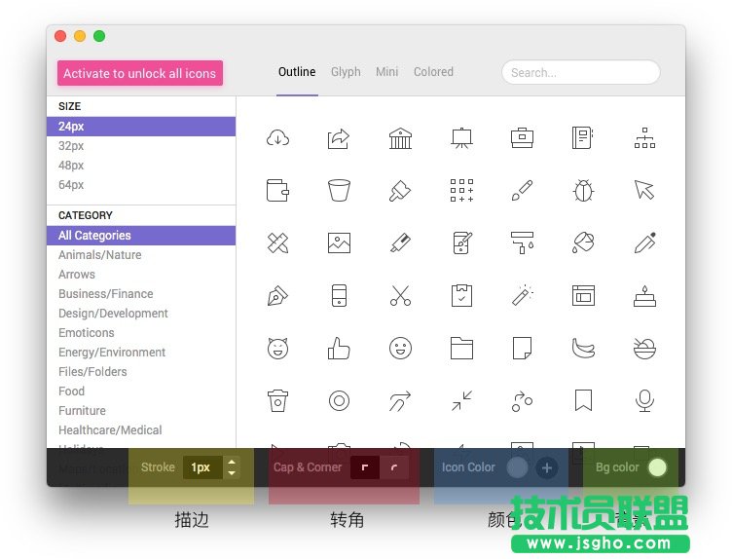Open the Icon Color swatch
Screen dimensions: 732x559
click(518, 467)
